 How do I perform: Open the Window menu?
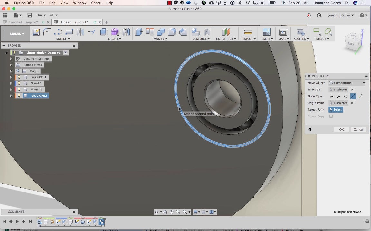pyautogui.click(x=80, y=3)
